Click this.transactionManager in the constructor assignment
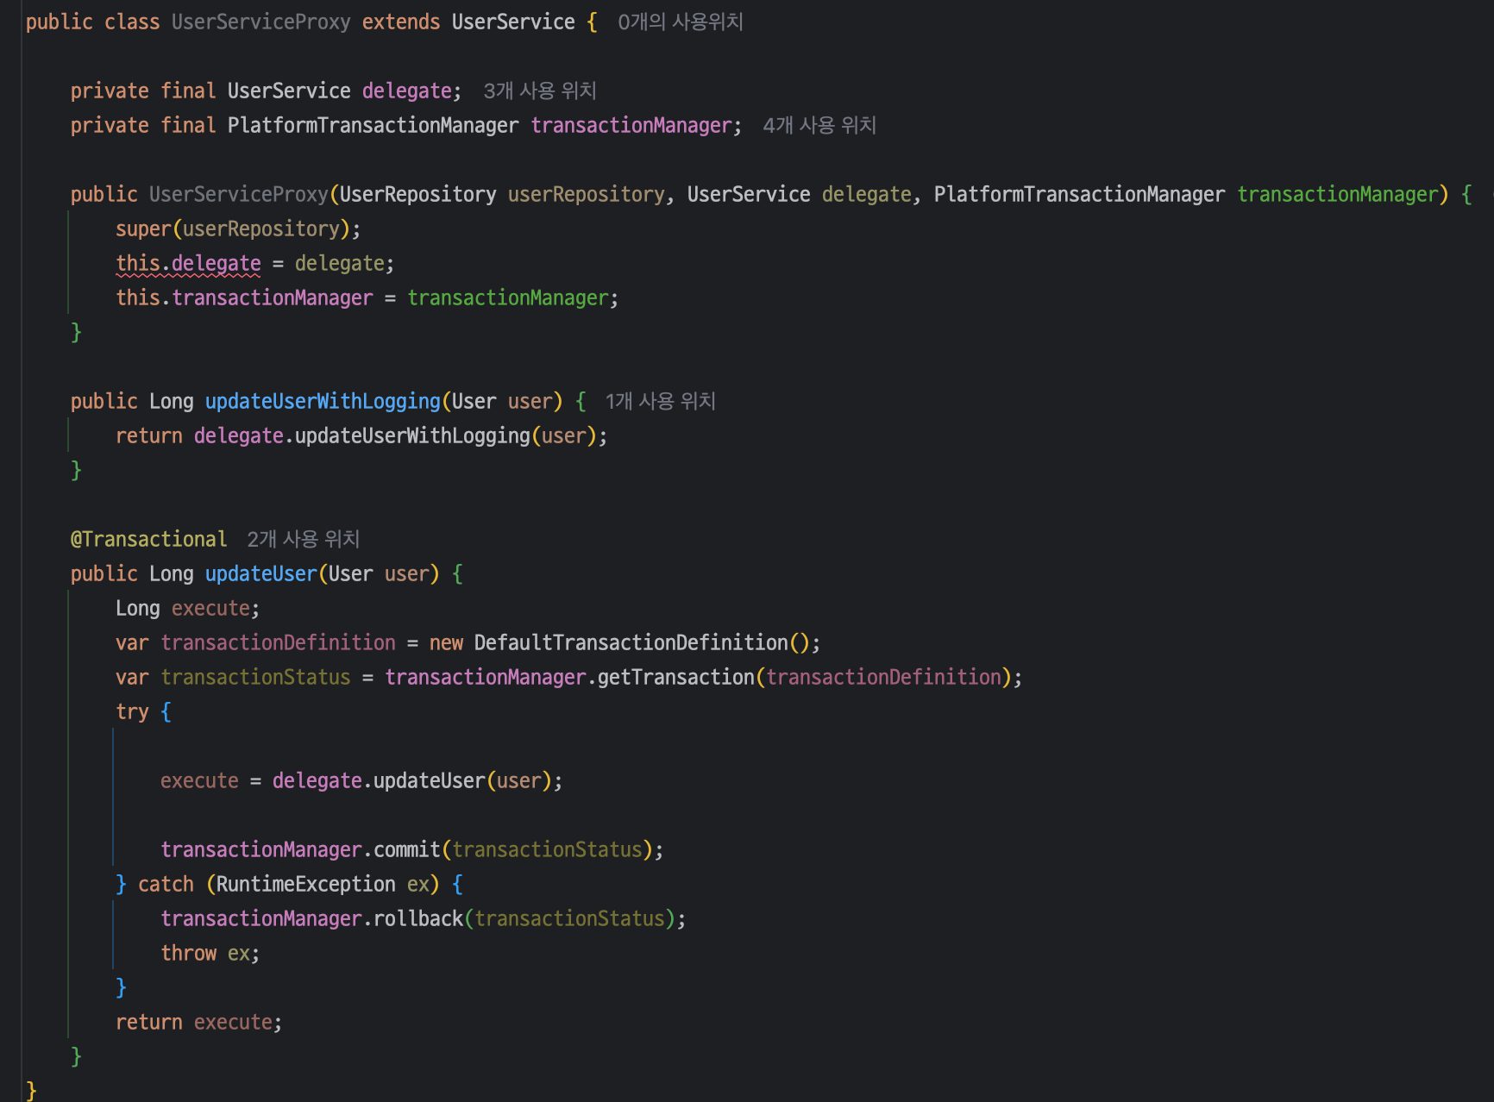The image size is (1494, 1102). pos(244,297)
